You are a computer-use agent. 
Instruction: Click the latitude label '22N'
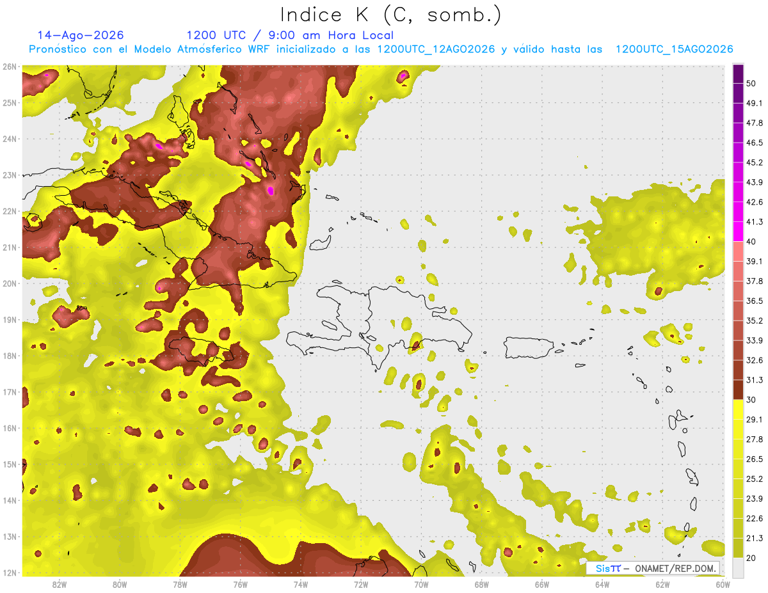click(x=10, y=211)
